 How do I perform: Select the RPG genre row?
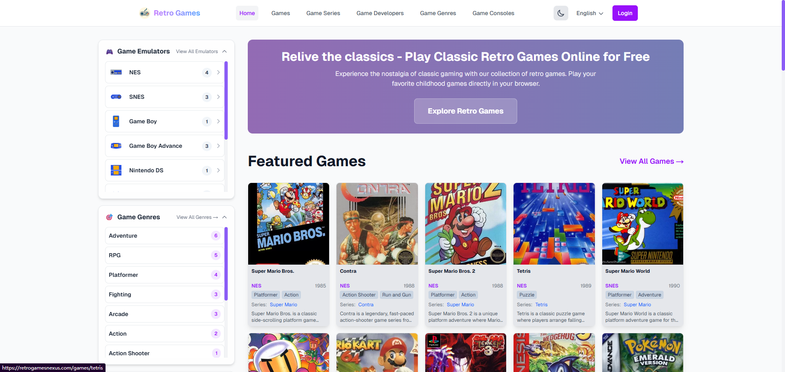pyautogui.click(x=164, y=255)
